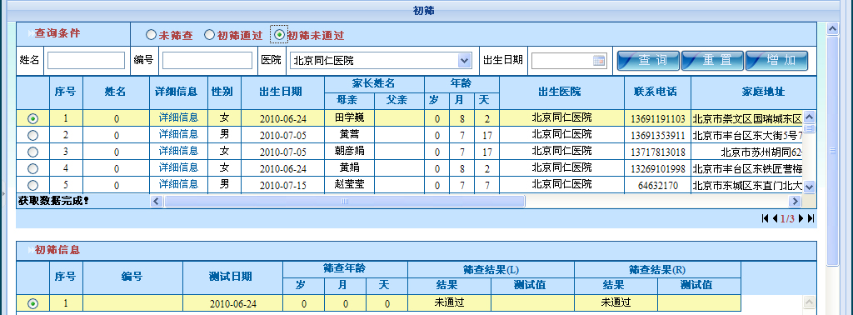This screenshot has height=315, width=853.
Task: Click the 序号 column header in patient table
Action: (x=66, y=92)
